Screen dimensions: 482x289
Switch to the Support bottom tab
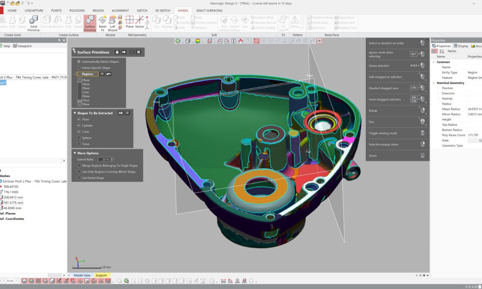[101, 275]
